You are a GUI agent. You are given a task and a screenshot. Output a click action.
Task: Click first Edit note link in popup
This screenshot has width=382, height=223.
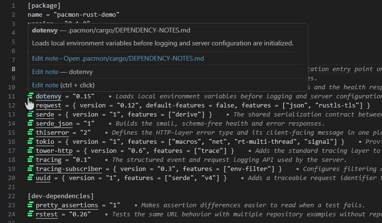[x=45, y=58]
